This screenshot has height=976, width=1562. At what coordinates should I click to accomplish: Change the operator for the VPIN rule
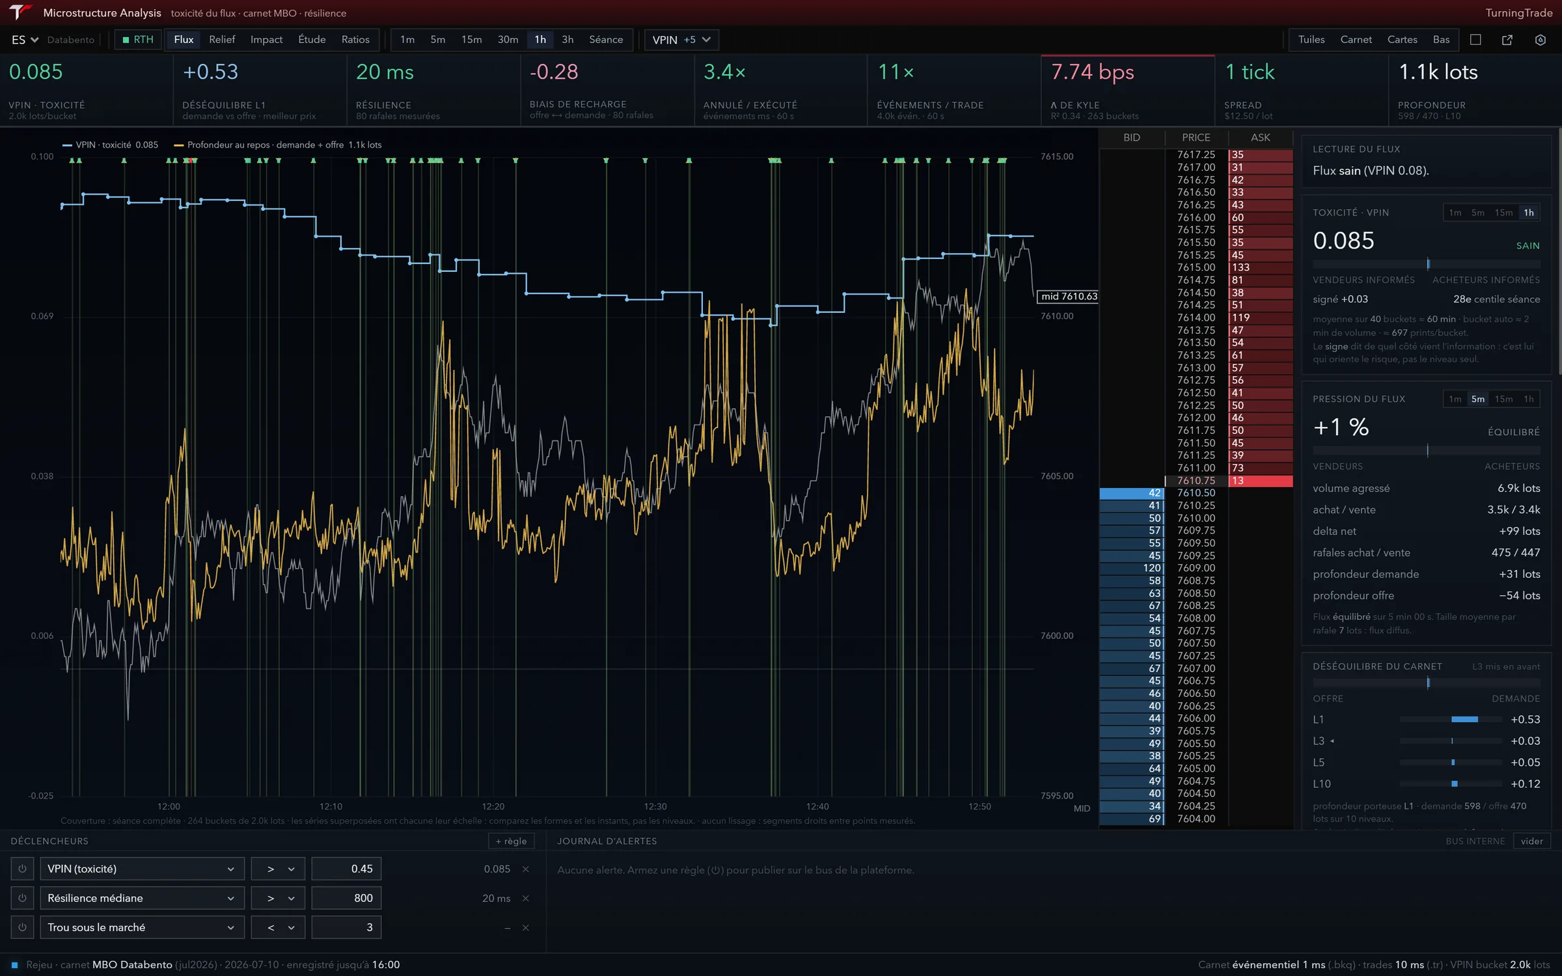278,869
